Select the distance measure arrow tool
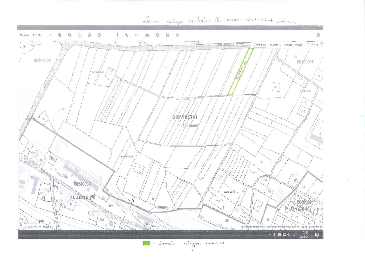Screen dimensions: 365x258 [137, 35]
